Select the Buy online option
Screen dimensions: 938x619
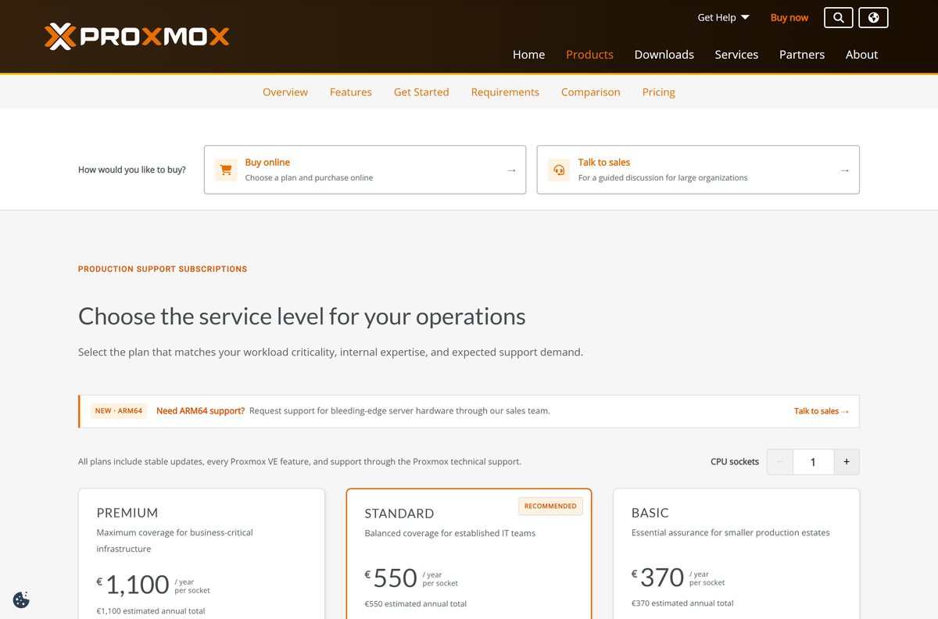pyautogui.click(x=365, y=170)
